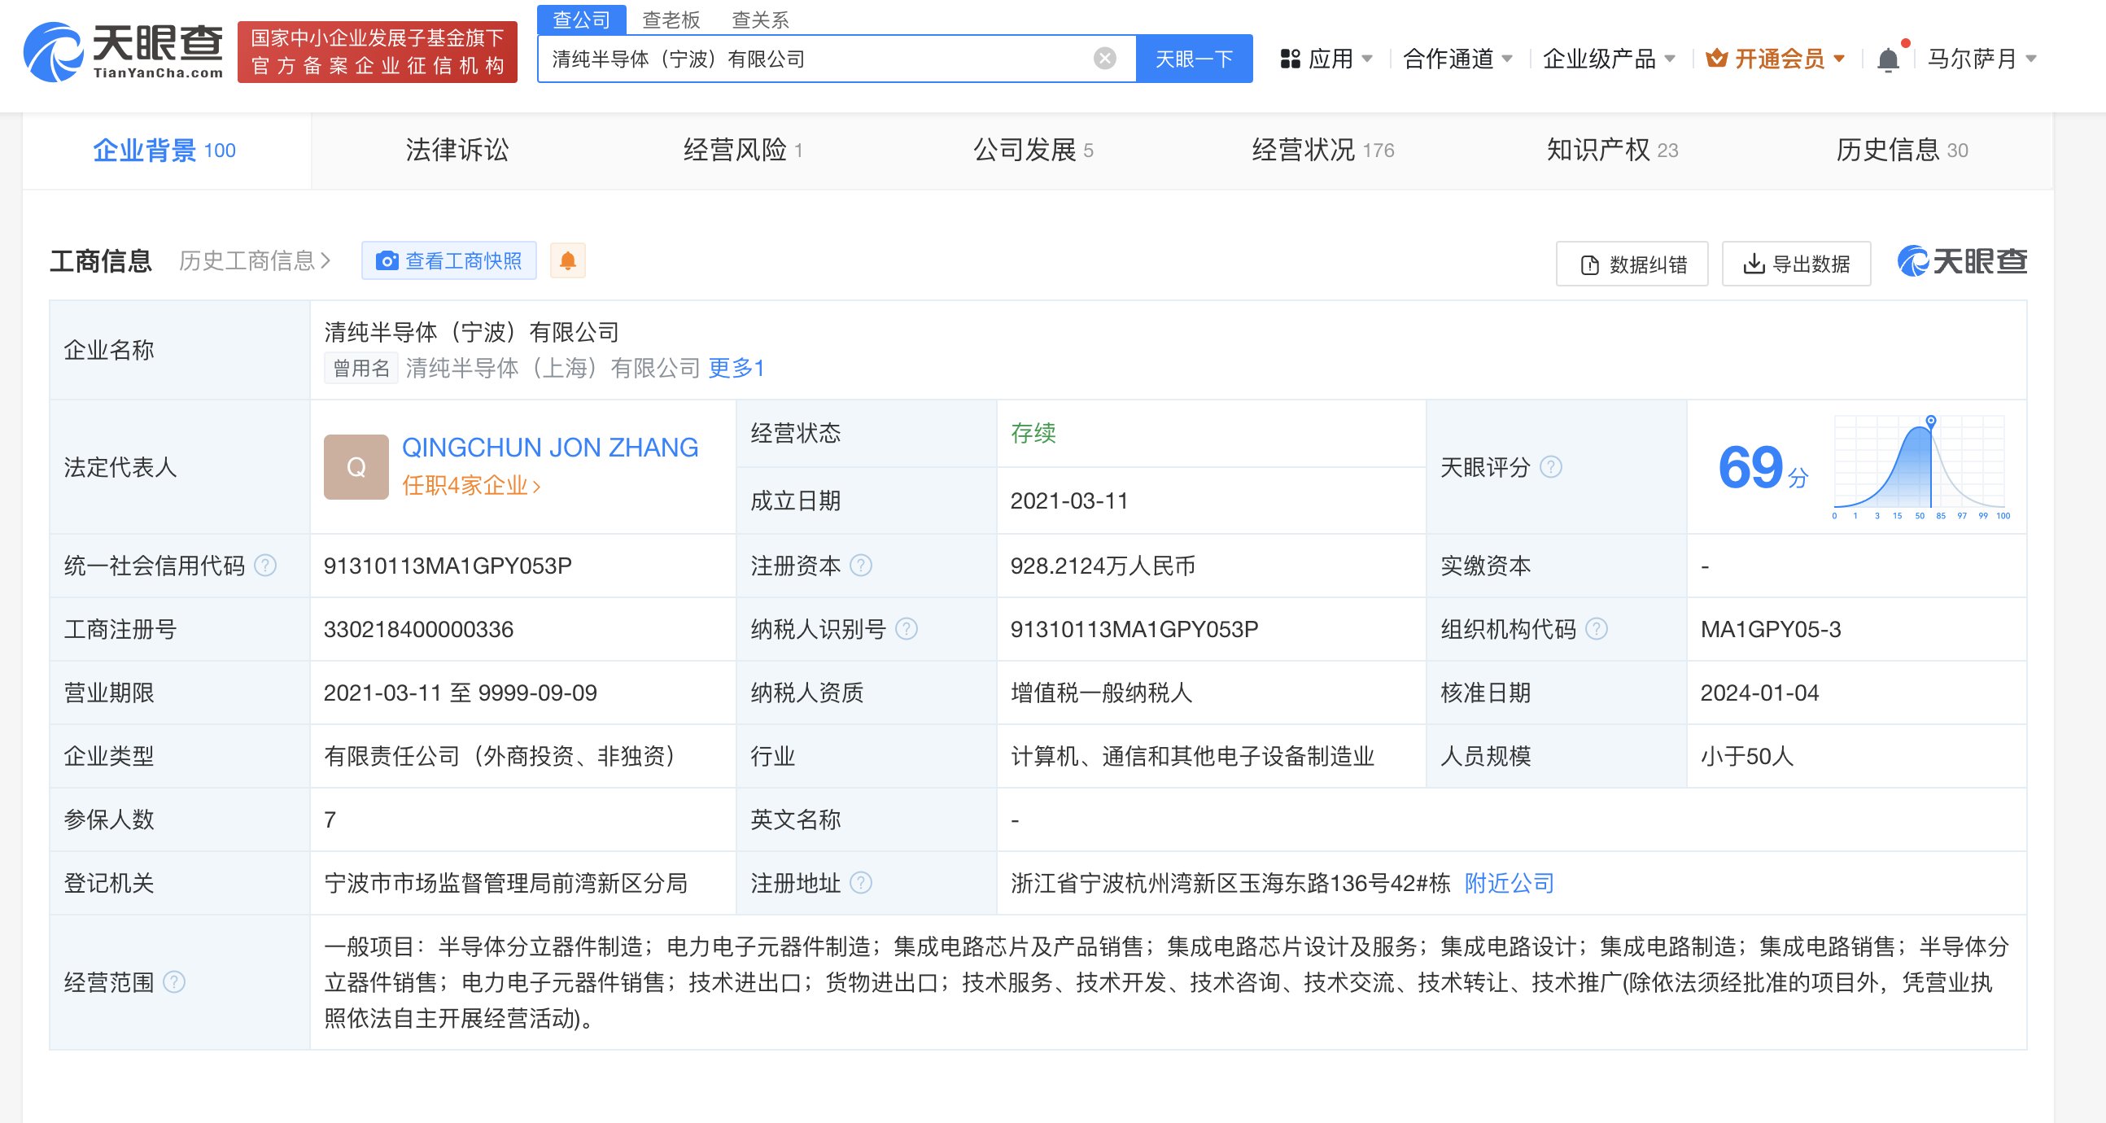The height and width of the screenshot is (1123, 2106).
Task: Click the company name search input field
Action: pyautogui.click(x=818, y=59)
